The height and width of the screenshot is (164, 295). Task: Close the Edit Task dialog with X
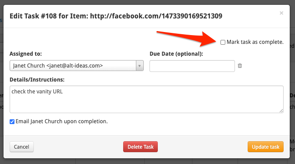[x=281, y=13]
